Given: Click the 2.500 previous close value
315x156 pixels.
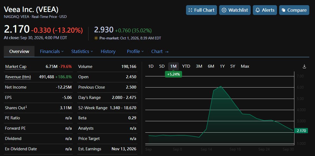Looking at the screenshot, I should (x=131, y=87).
